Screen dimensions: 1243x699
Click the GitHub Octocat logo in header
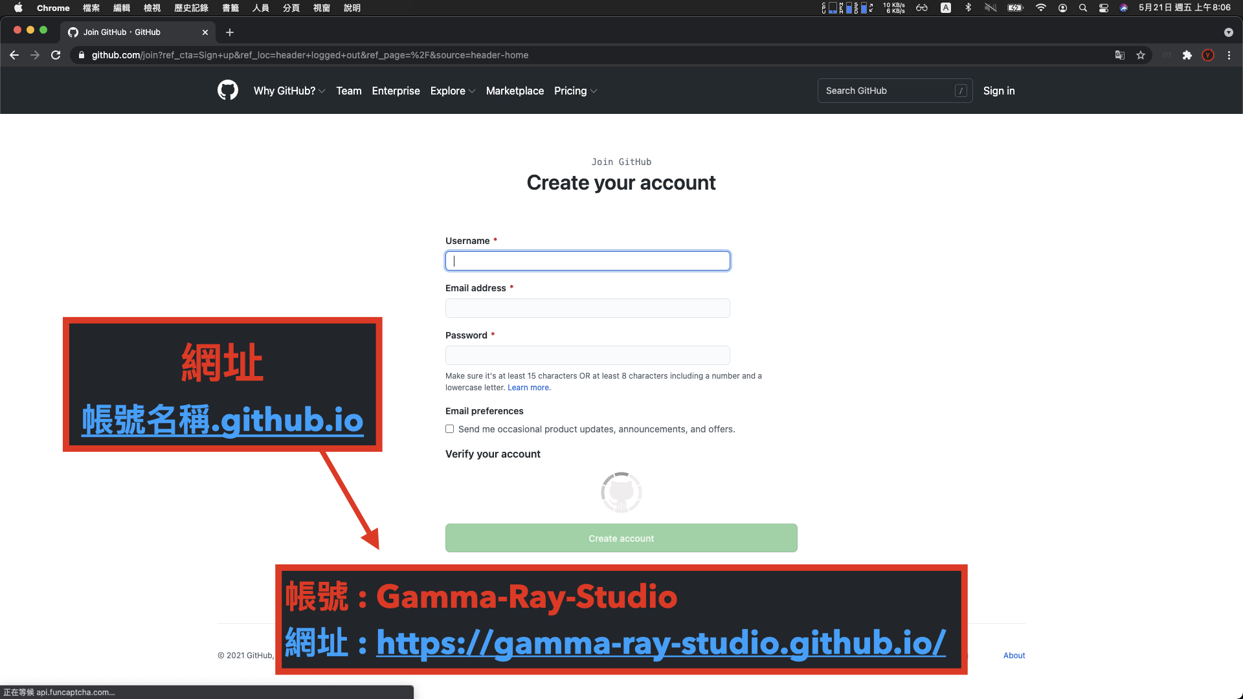(x=228, y=91)
